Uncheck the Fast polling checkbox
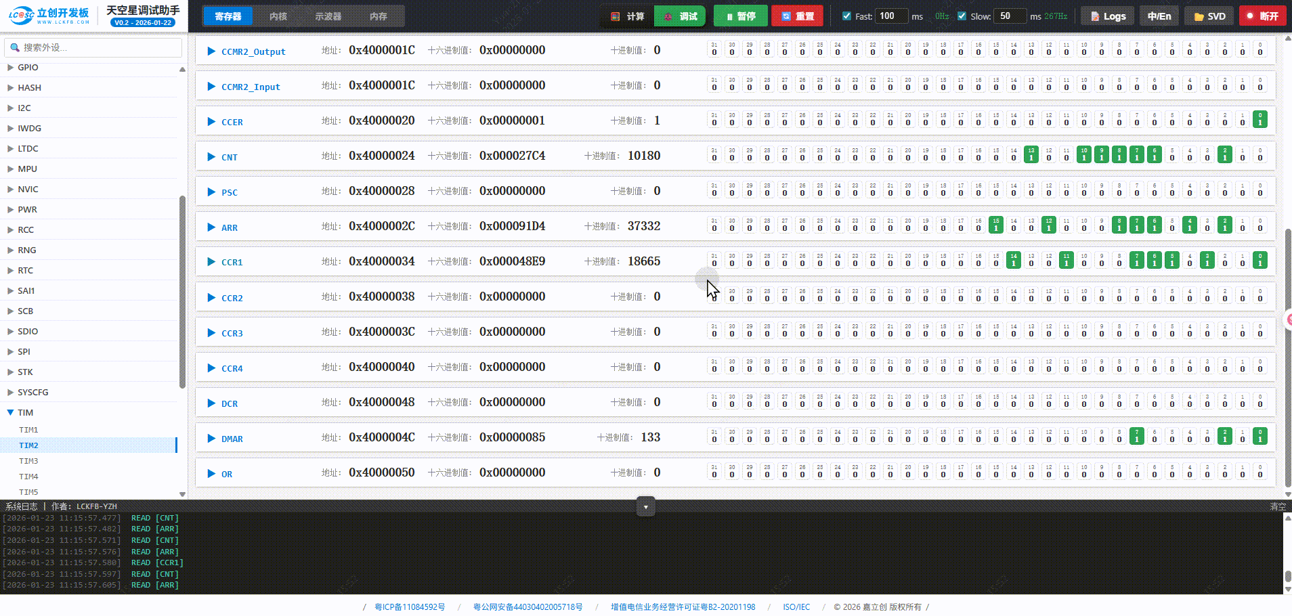This screenshot has height=616, width=1292. (x=846, y=16)
